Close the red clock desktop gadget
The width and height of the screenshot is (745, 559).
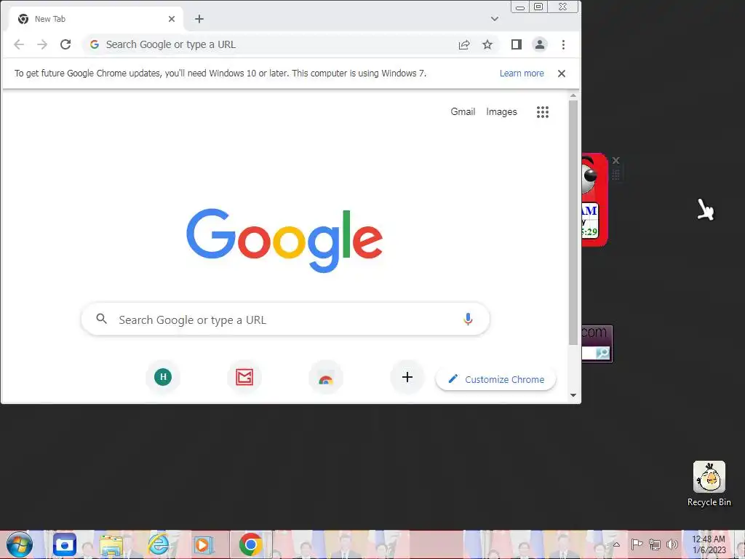tap(615, 160)
